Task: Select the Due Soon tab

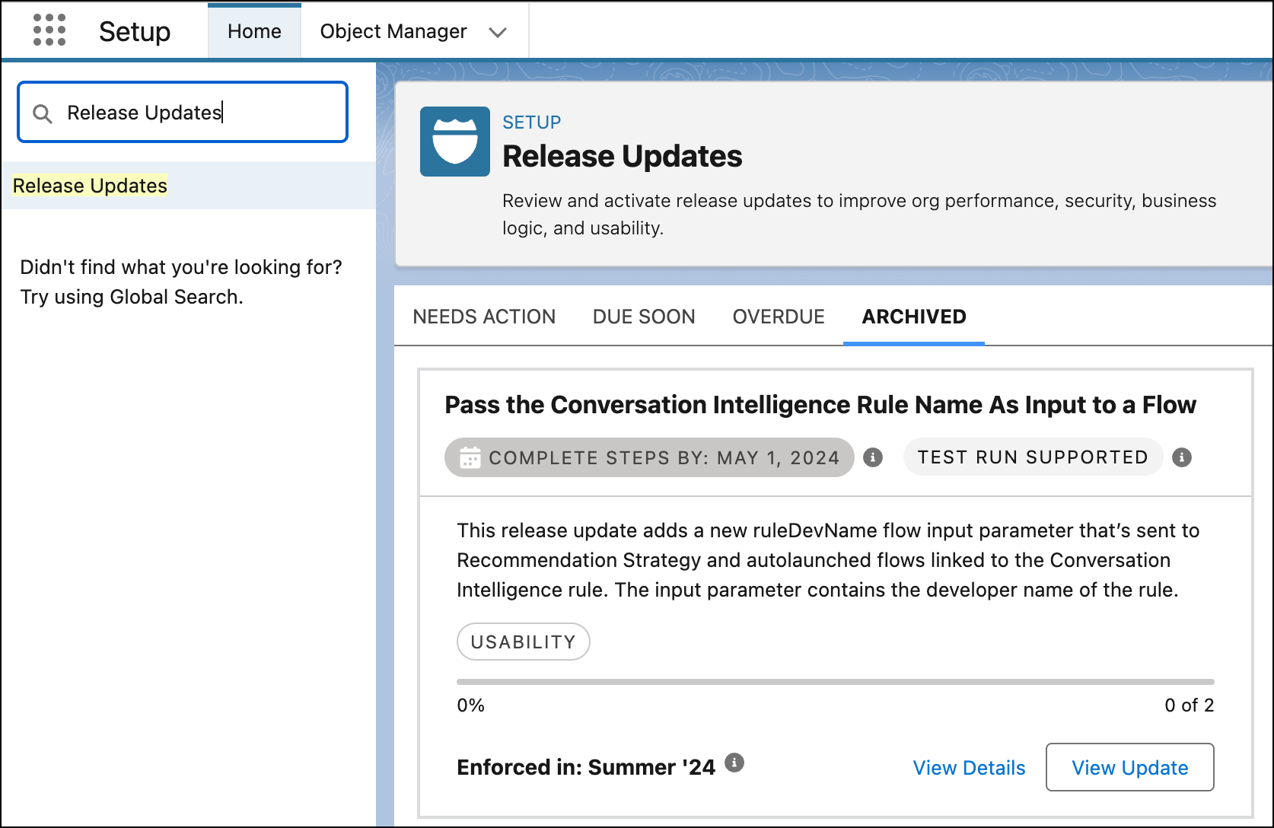Action: tap(644, 317)
